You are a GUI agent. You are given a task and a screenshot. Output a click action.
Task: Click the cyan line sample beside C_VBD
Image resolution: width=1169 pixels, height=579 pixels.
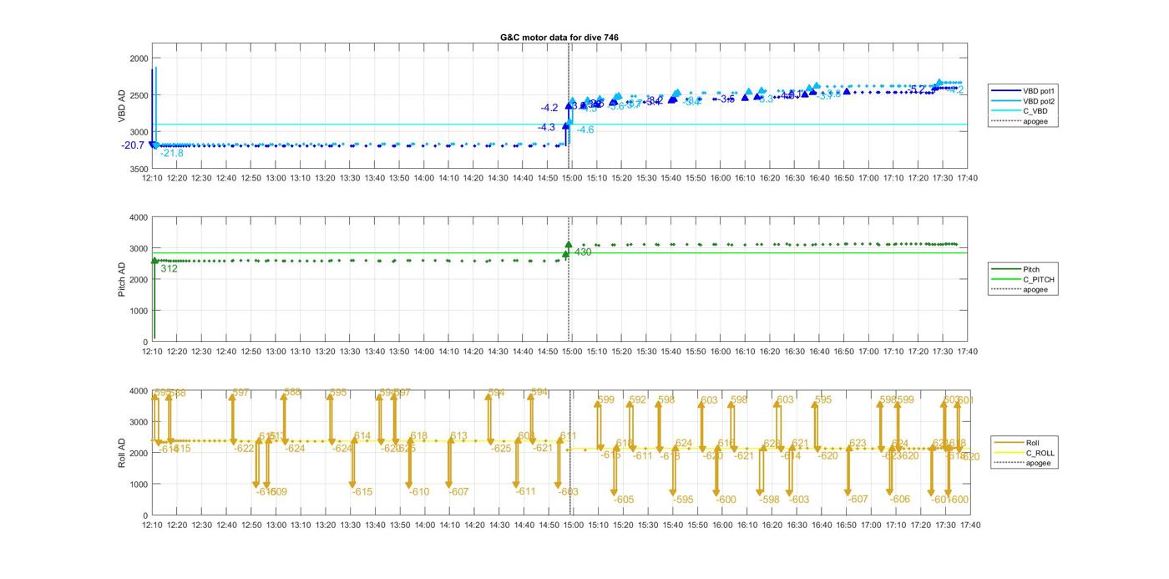tap(1005, 111)
